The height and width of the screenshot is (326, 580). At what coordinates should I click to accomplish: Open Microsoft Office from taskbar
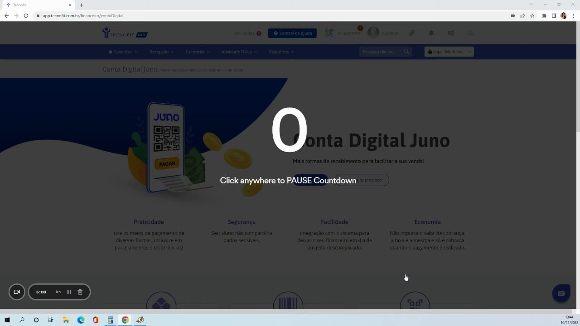tap(95, 320)
